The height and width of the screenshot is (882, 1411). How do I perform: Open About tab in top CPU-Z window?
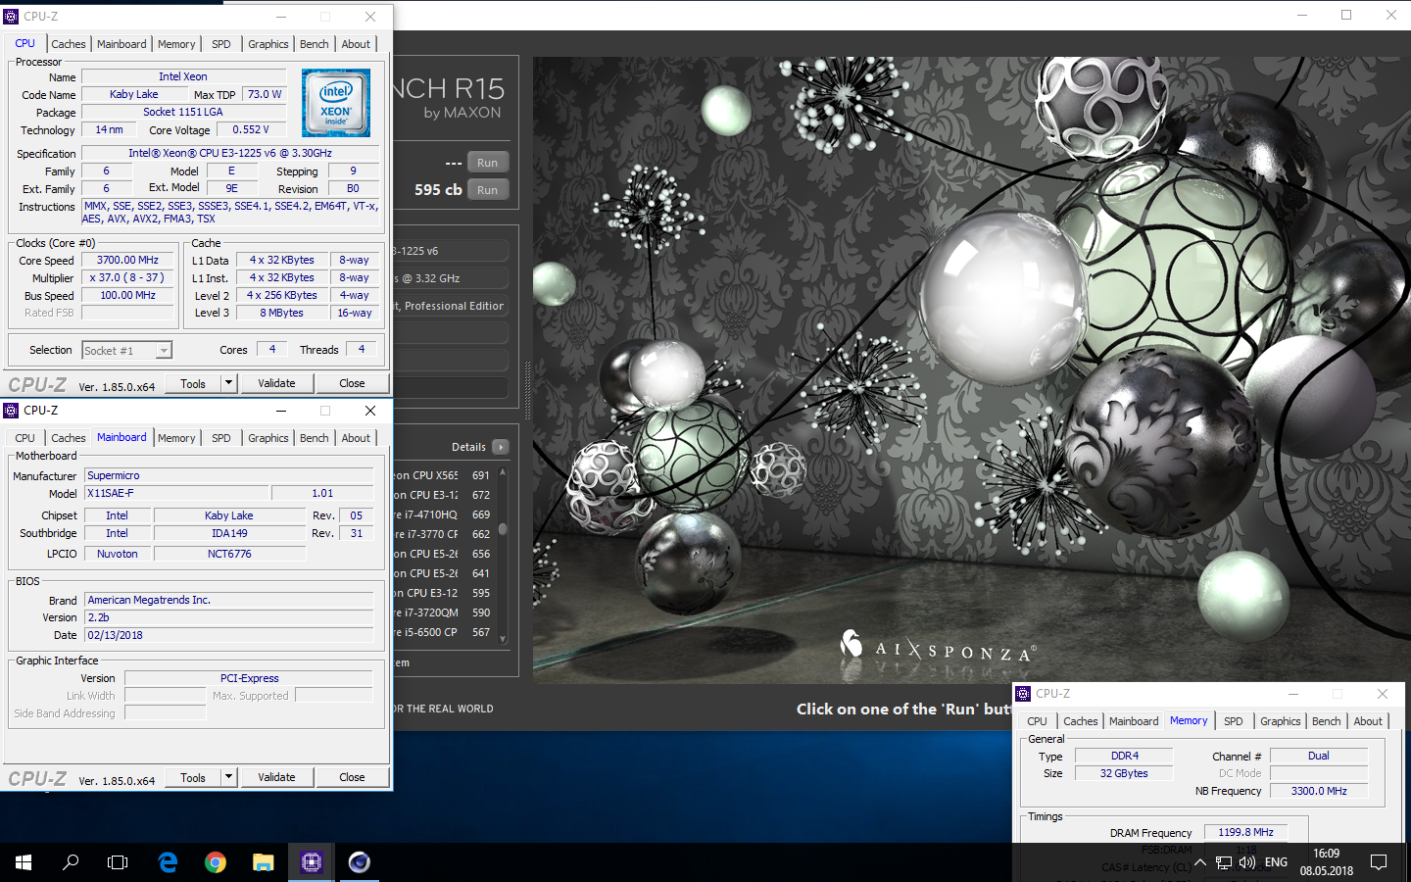[357, 44]
